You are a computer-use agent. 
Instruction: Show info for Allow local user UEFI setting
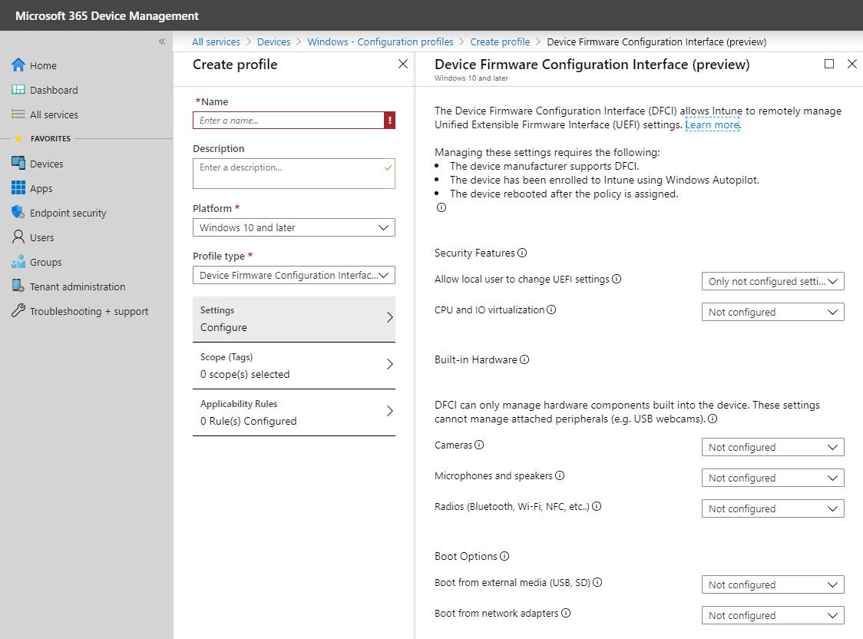coord(617,279)
